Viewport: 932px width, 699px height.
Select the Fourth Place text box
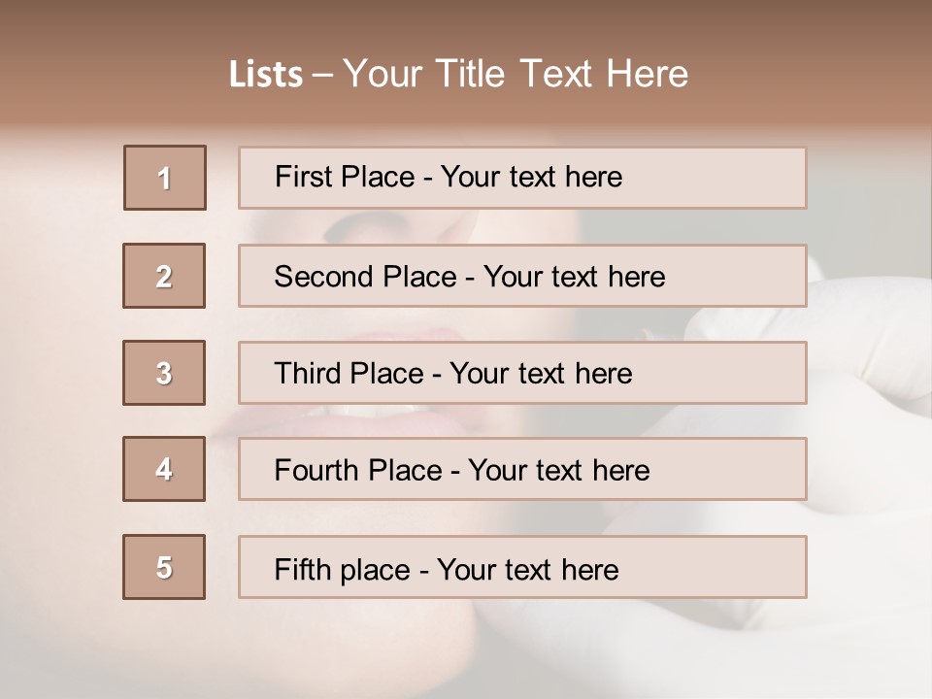[522, 470]
